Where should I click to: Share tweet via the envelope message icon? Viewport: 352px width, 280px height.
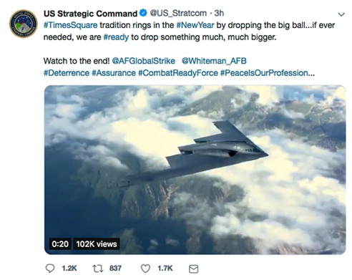[x=193, y=269]
